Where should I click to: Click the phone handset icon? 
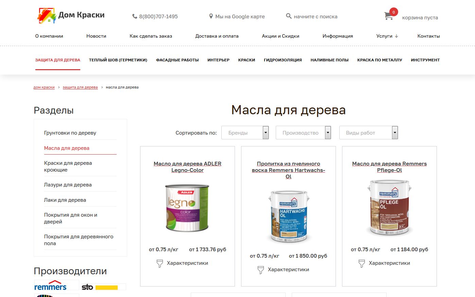tap(135, 16)
